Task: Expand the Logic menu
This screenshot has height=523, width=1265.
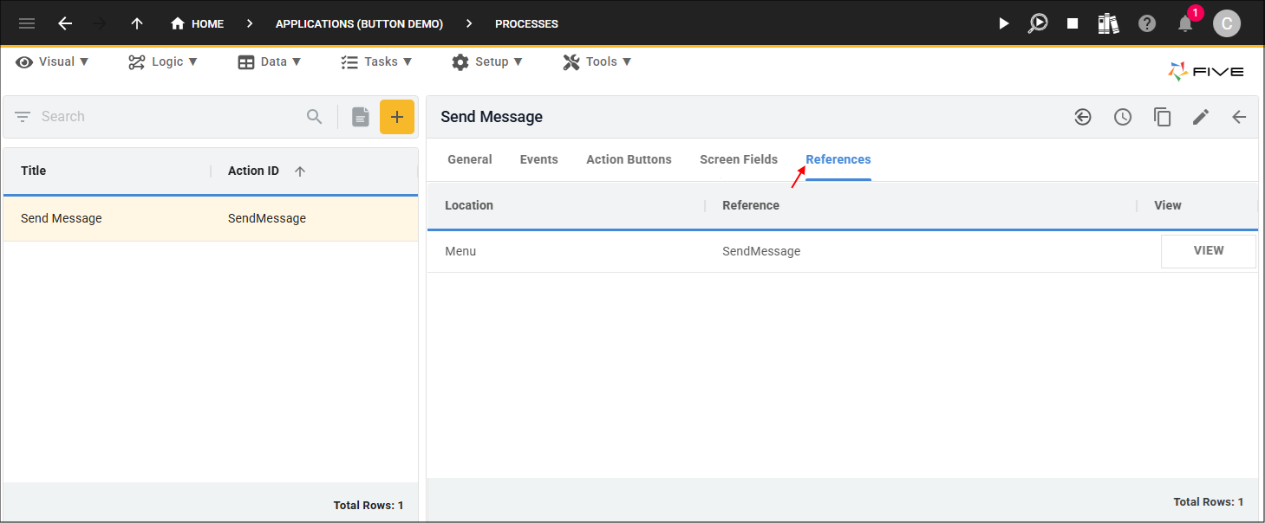Action: coord(163,61)
